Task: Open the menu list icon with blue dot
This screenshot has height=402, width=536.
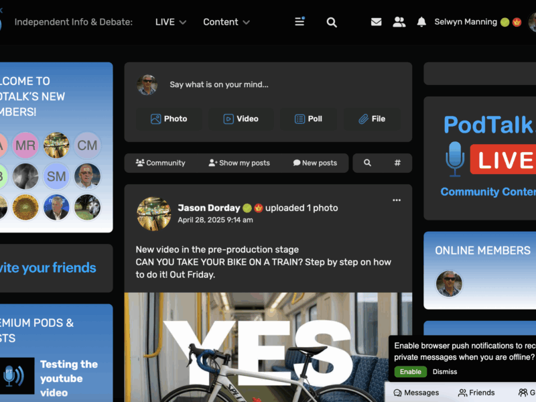Action: (x=299, y=21)
